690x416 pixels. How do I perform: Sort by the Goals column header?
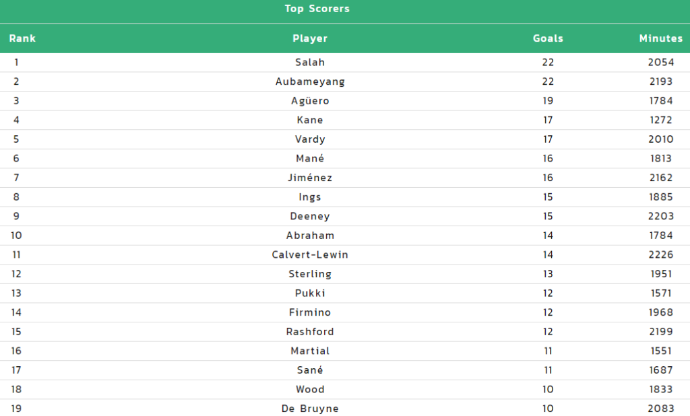click(x=548, y=38)
